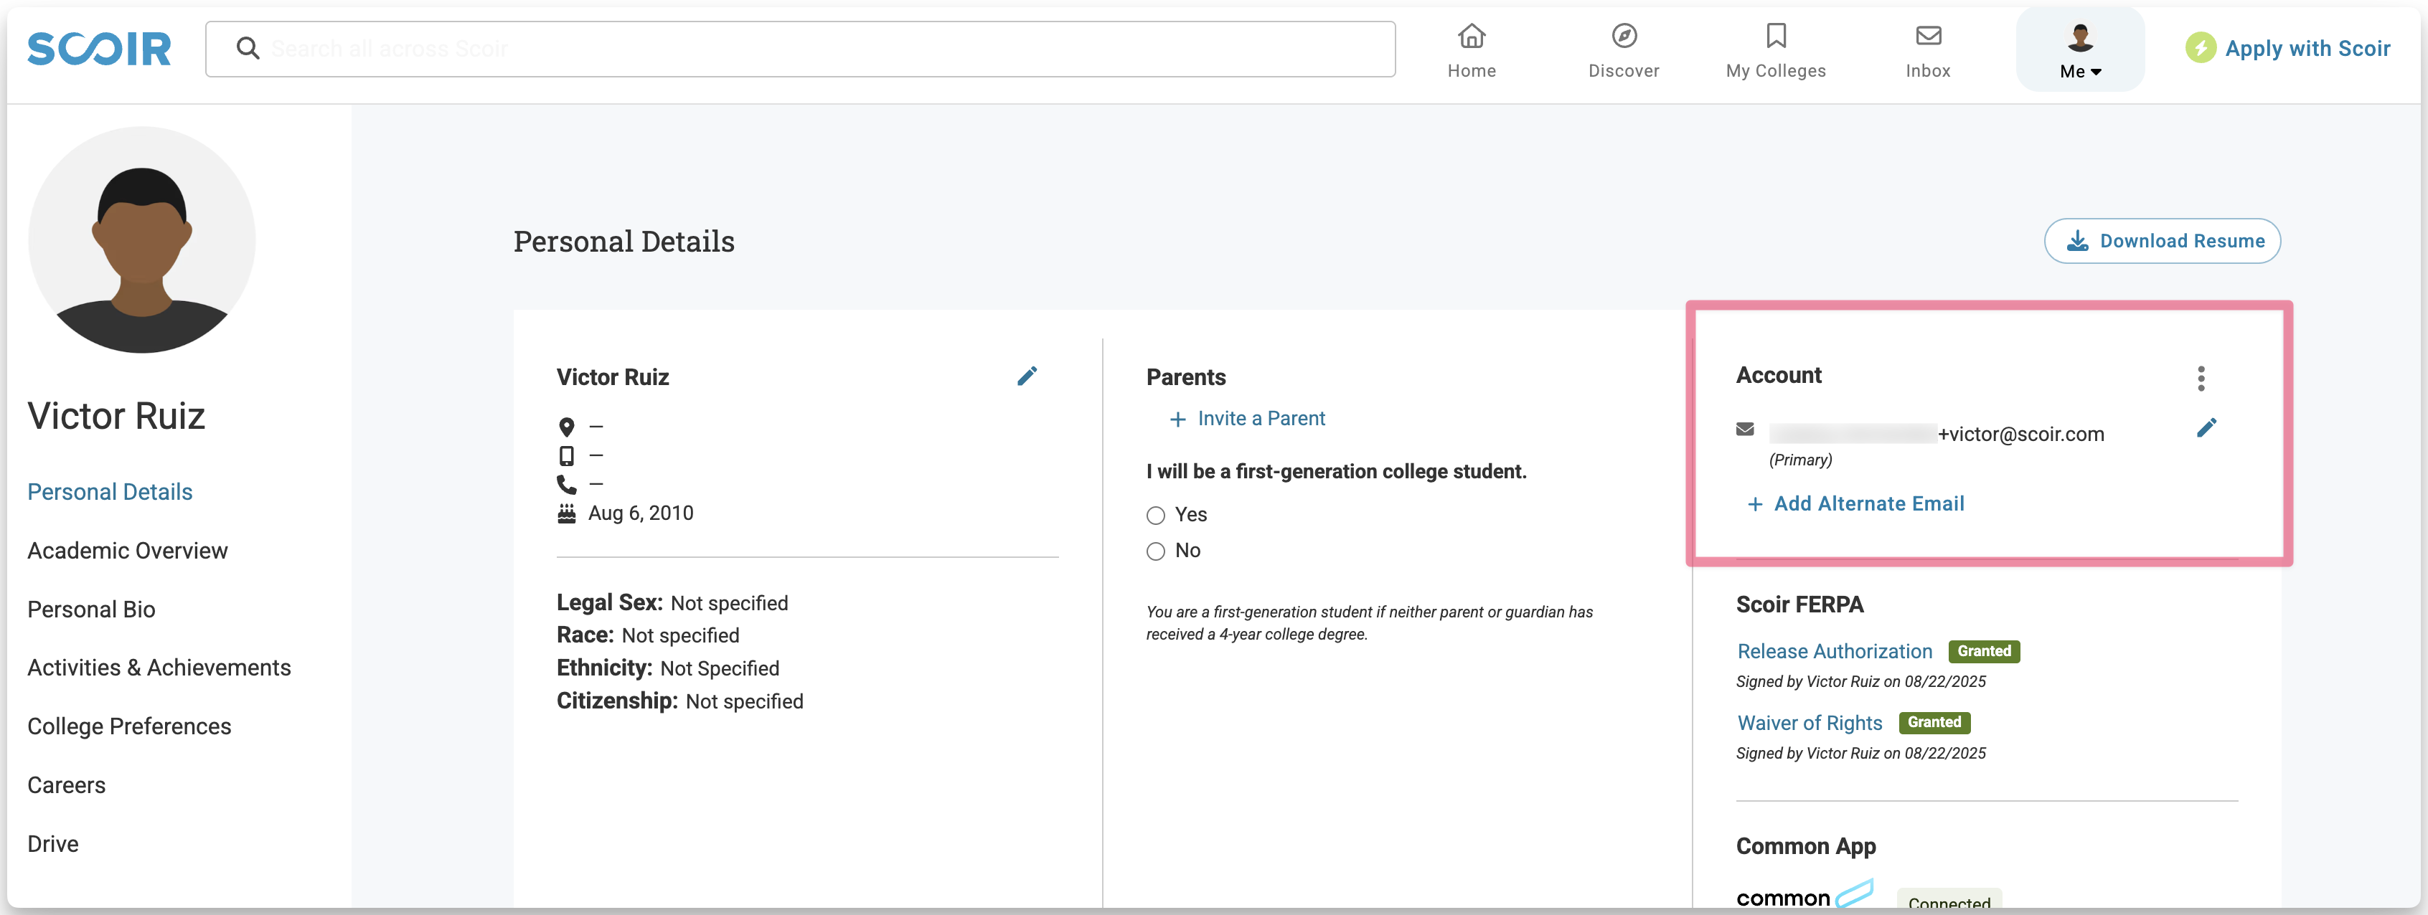The image size is (2428, 915).
Task: Expand the Me profile dropdown
Action: pyautogui.click(x=2079, y=51)
